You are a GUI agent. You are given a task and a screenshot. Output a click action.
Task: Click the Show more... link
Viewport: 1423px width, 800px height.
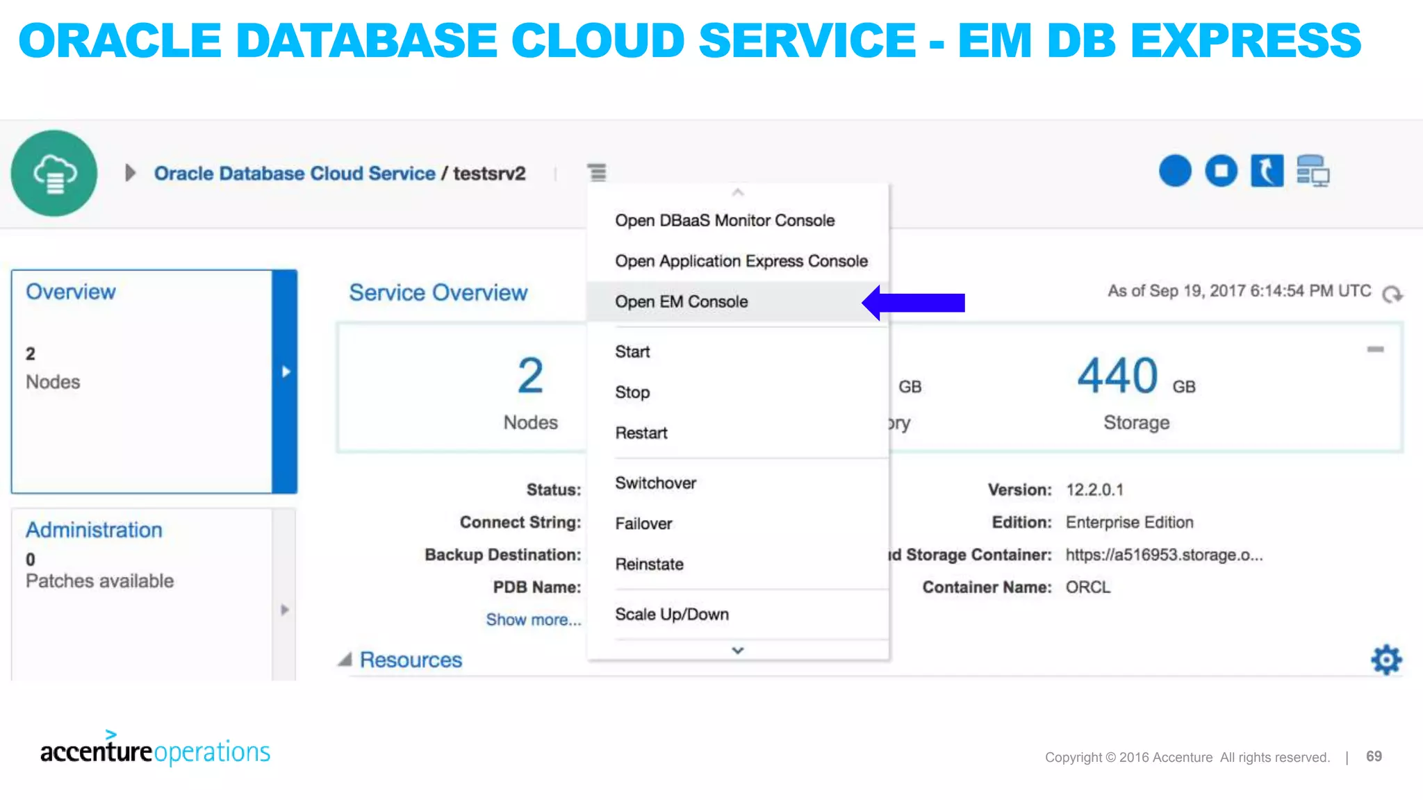click(534, 619)
